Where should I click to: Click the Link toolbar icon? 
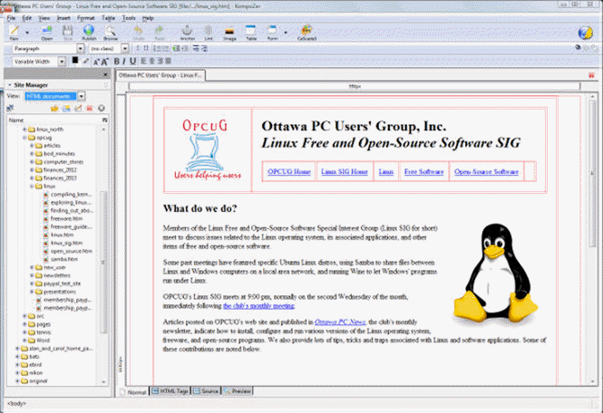pyautogui.click(x=209, y=32)
